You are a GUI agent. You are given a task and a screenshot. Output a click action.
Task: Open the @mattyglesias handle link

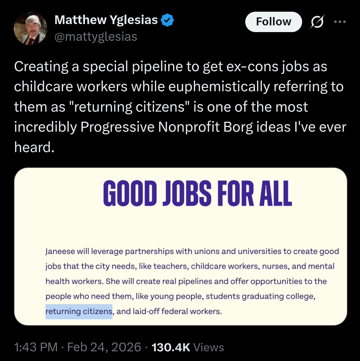[96, 36]
